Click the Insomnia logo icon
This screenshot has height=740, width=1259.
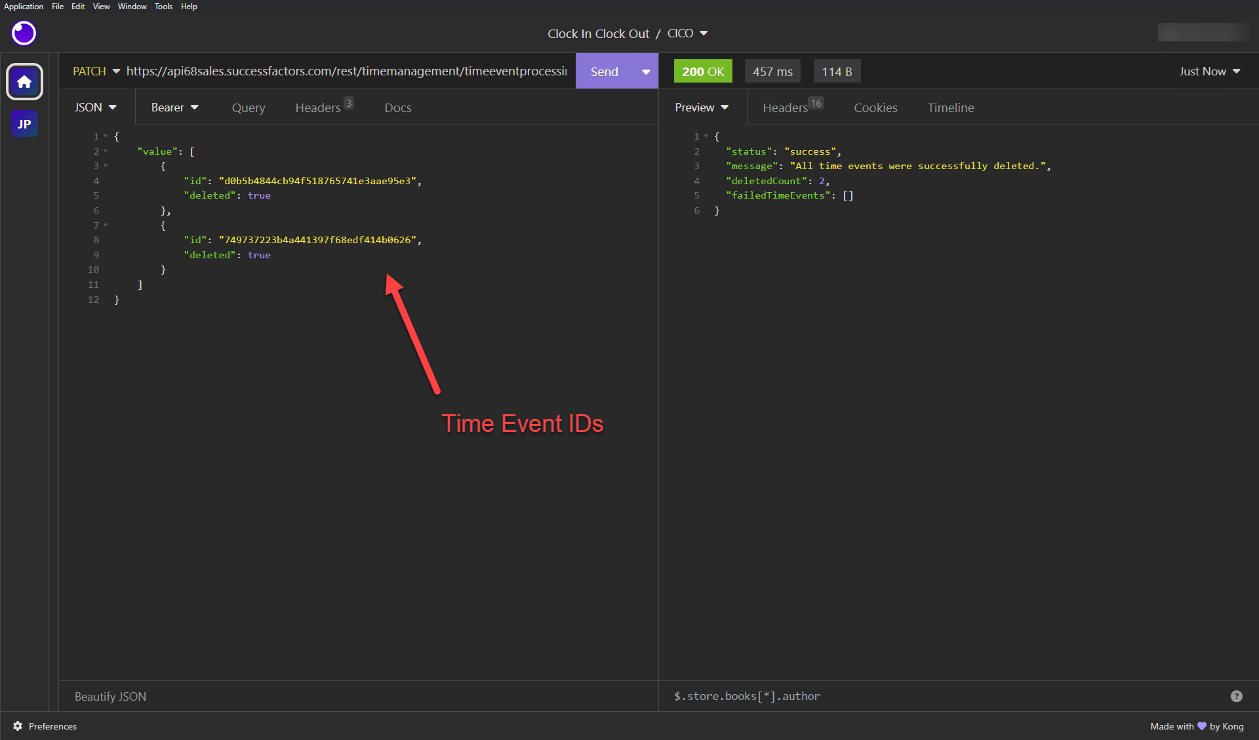(24, 33)
